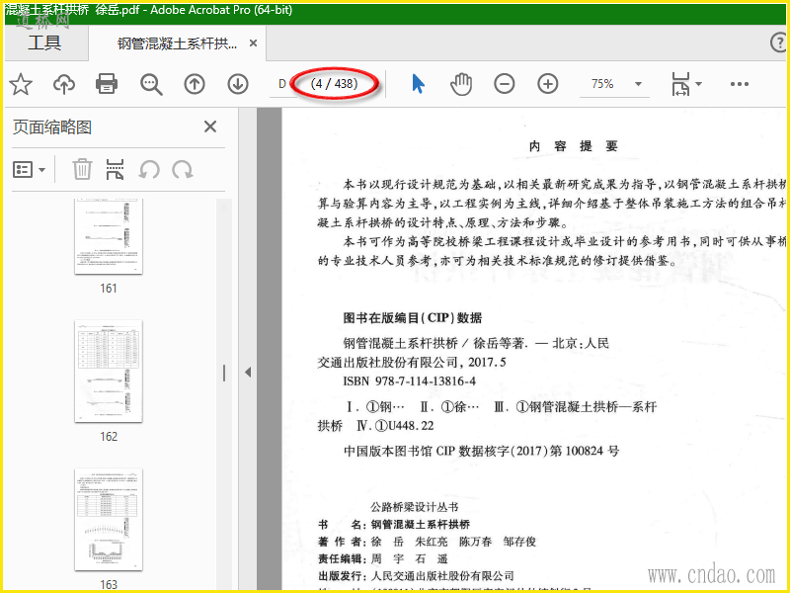Add bookmark with the star icon
The image size is (790, 593).
(21, 84)
